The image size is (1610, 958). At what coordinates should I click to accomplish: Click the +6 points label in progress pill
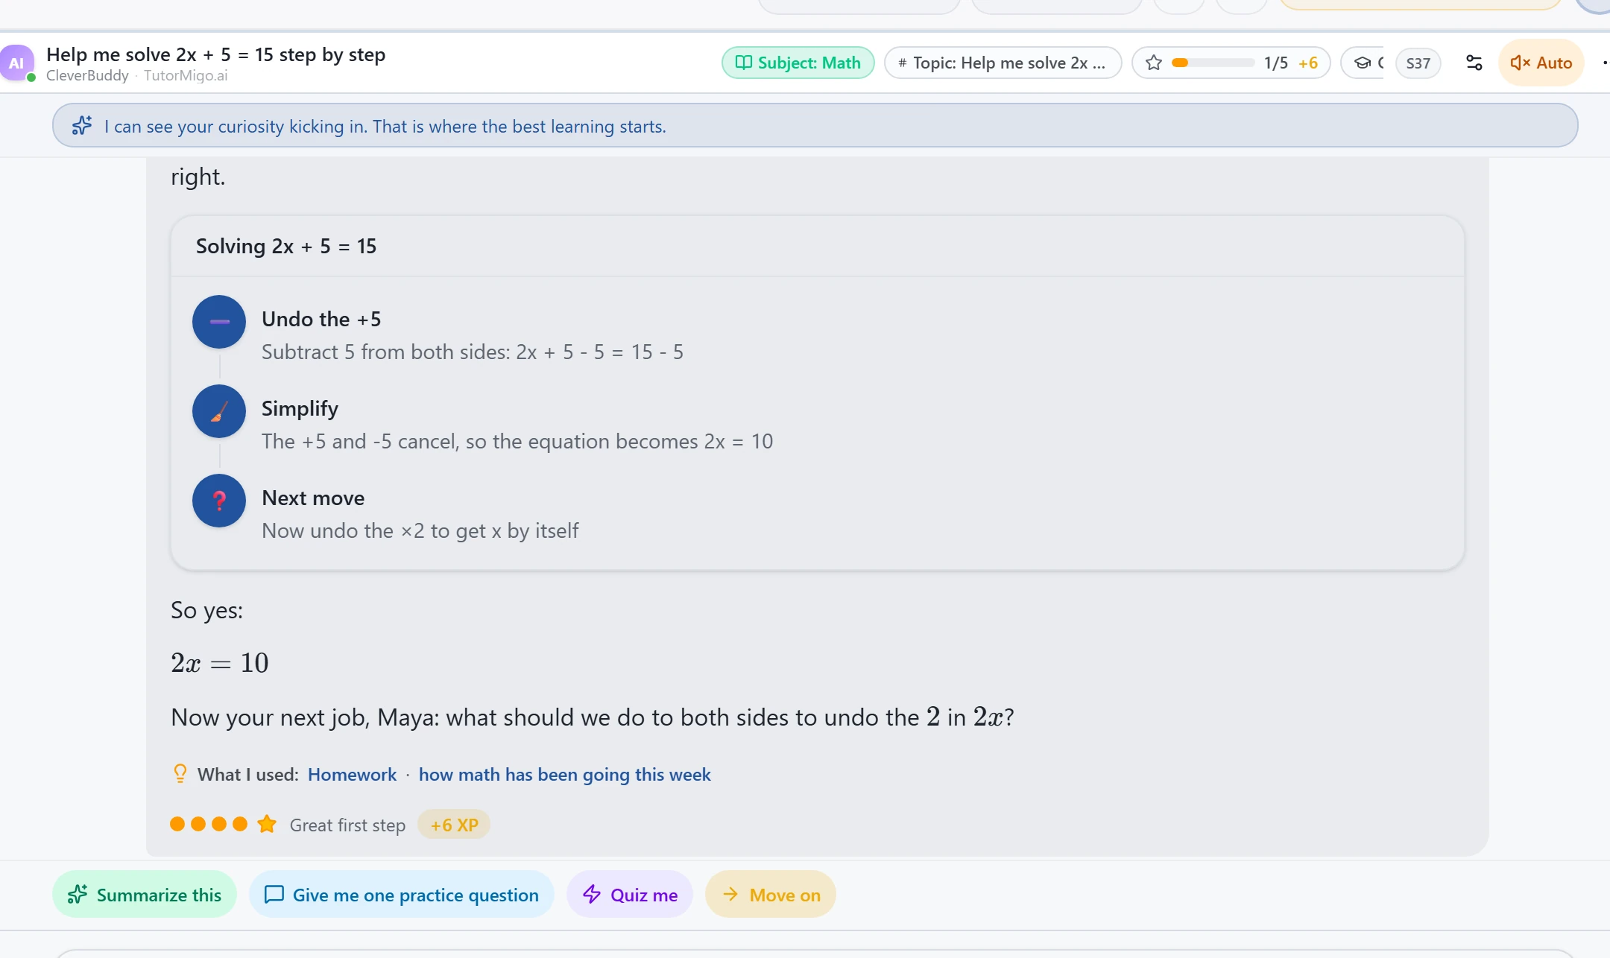[x=1308, y=63]
